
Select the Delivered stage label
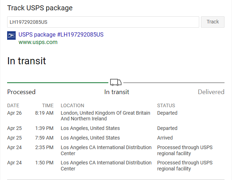(x=211, y=92)
